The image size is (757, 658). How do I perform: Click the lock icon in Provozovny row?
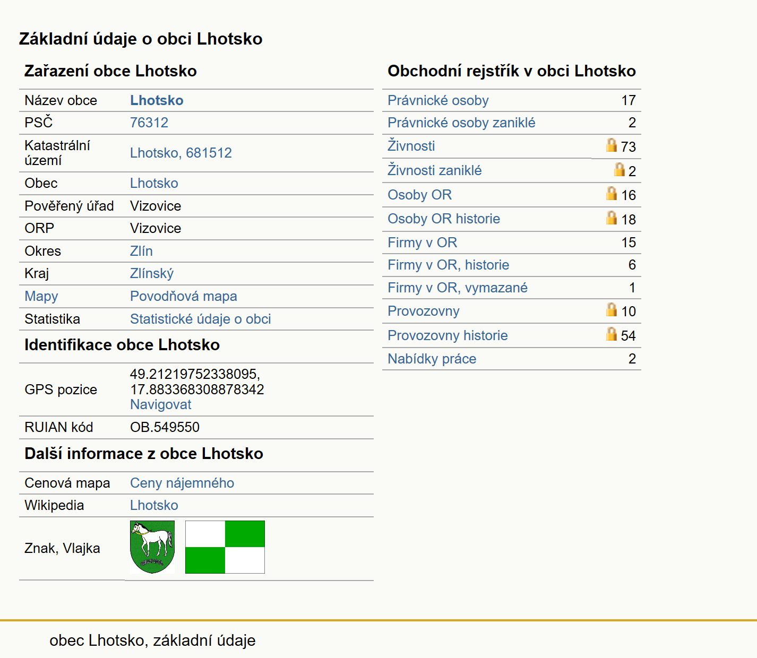coord(612,309)
